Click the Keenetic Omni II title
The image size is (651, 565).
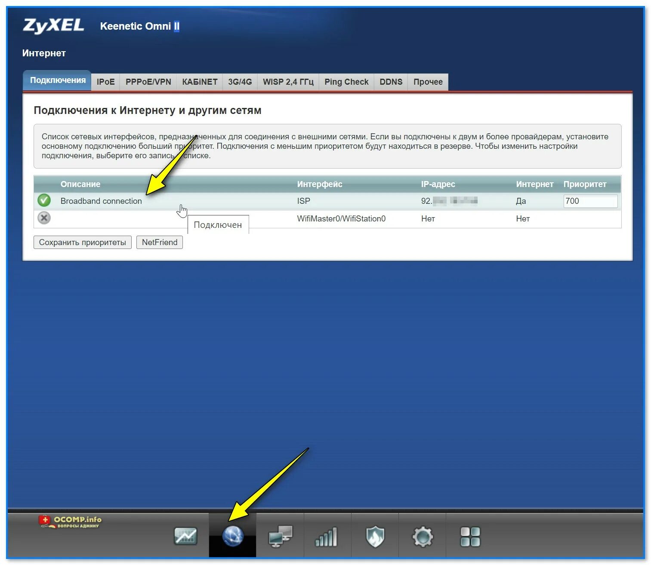(139, 26)
